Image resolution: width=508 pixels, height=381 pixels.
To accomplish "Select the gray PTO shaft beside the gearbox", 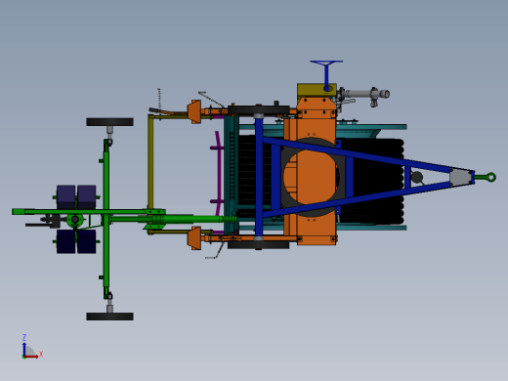I will 368,94.
